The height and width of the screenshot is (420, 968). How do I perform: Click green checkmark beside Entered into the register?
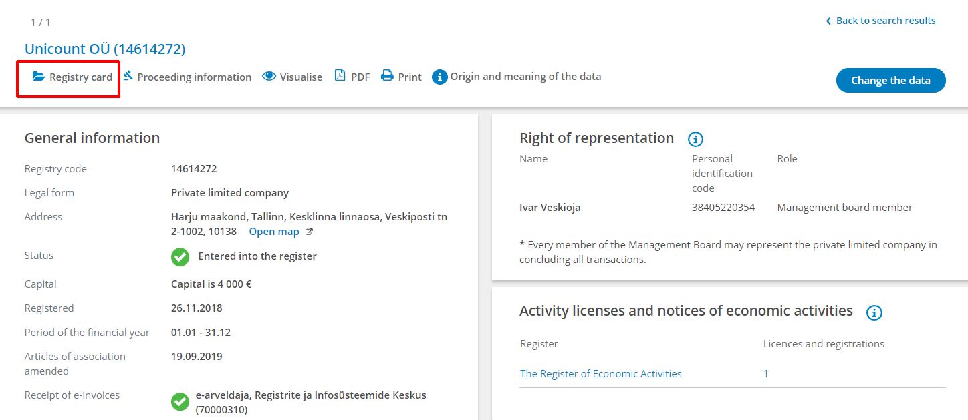pyautogui.click(x=180, y=256)
